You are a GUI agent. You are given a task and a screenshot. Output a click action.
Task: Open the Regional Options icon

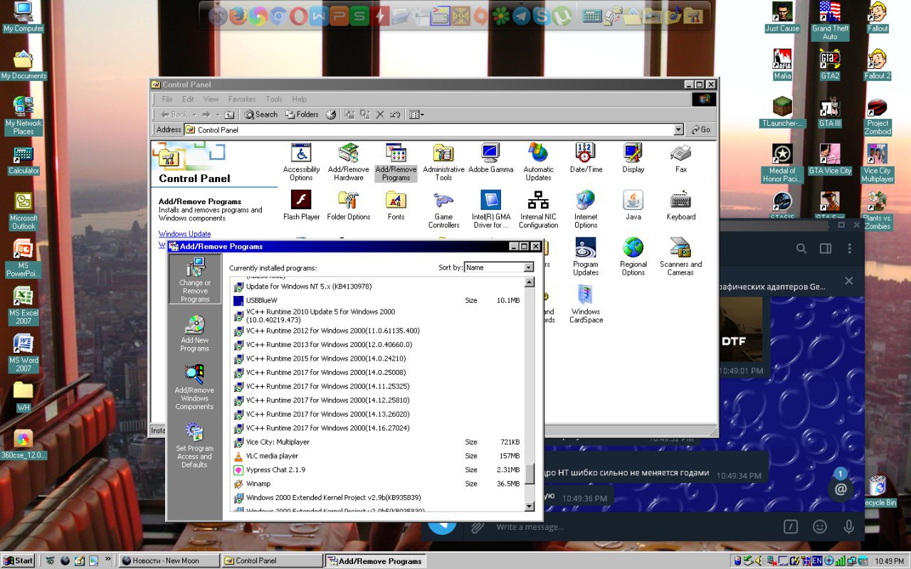tap(633, 257)
